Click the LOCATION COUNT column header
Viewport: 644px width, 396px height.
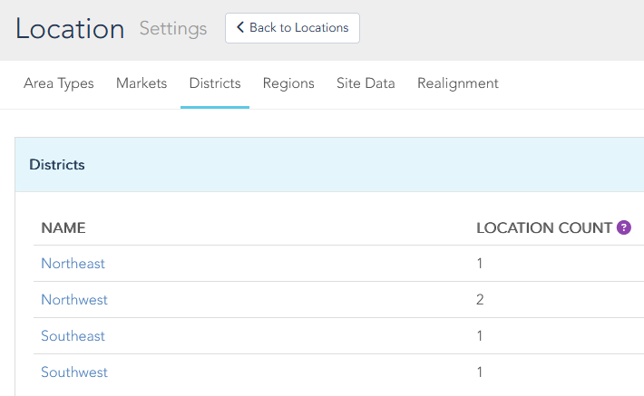[x=544, y=227]
